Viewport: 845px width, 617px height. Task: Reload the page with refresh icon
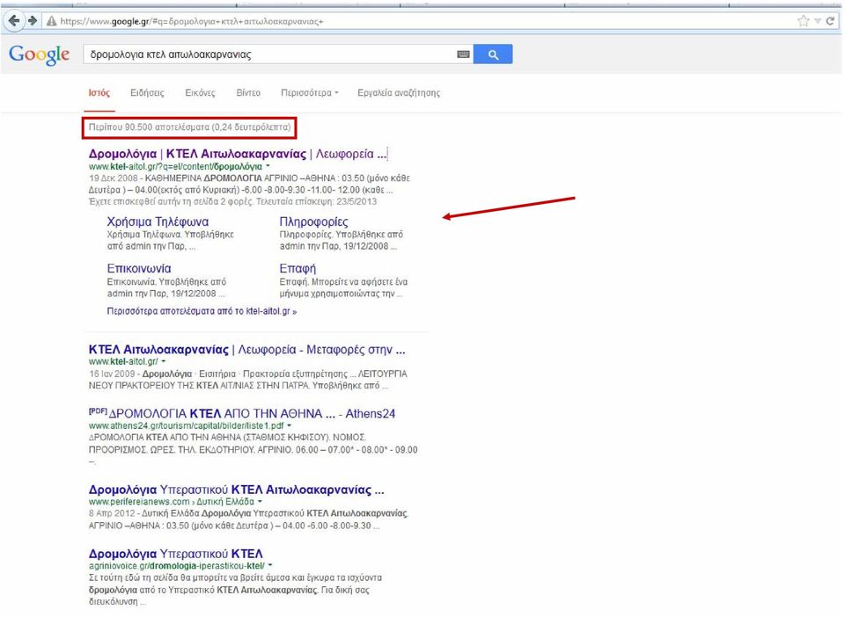830,21
